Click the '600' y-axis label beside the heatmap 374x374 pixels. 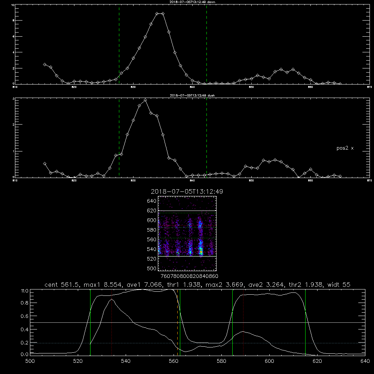152,220
